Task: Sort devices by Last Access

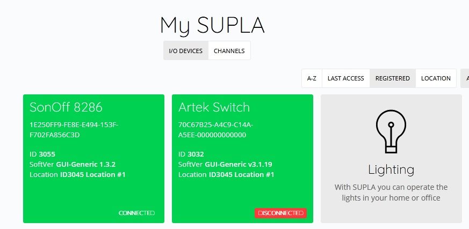Action: (346, 78)
